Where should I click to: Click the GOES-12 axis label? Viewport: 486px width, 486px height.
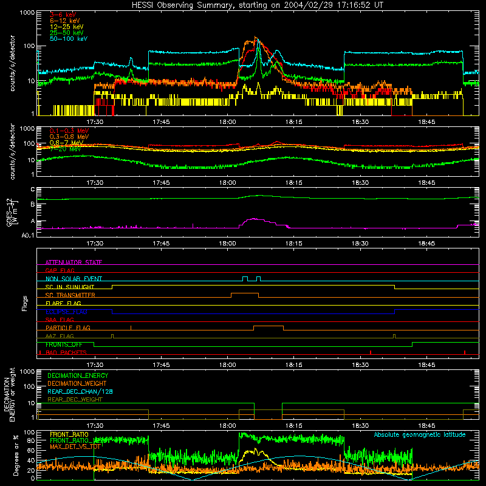click(x=11, y=212)
